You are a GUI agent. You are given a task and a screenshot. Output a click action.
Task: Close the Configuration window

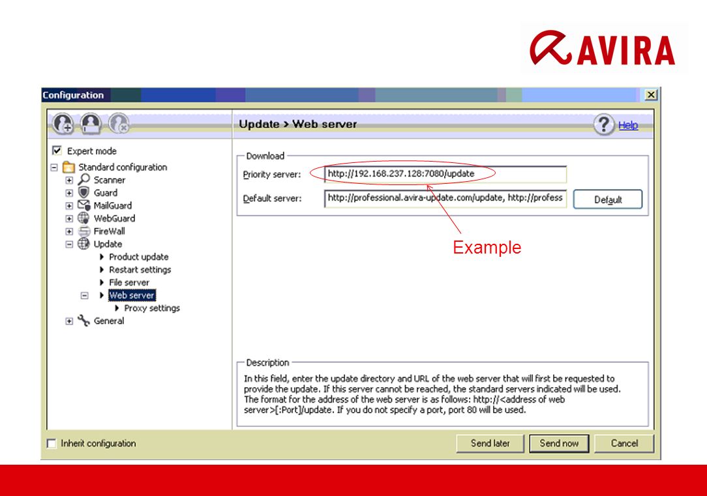click(x=651, y=95)
